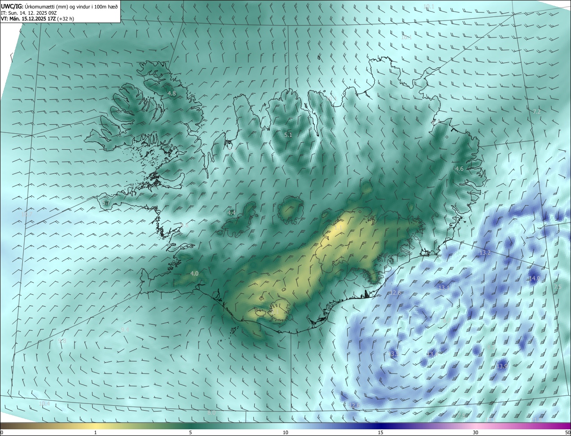
Task: Click the 13.2 value southeast of Iceland
Action: pos(485,253)
